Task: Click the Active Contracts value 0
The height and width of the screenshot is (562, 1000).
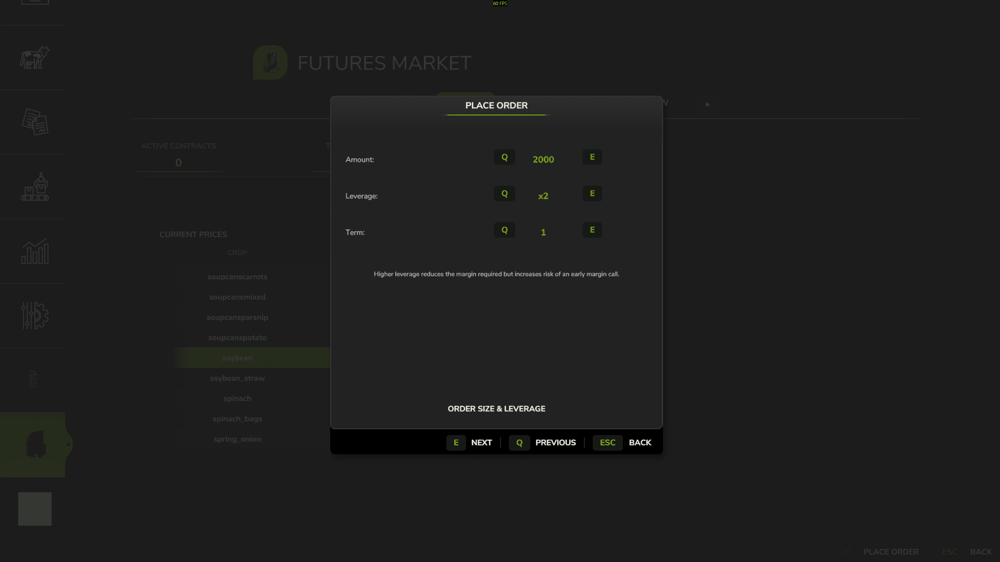Action: click(179, 163)
